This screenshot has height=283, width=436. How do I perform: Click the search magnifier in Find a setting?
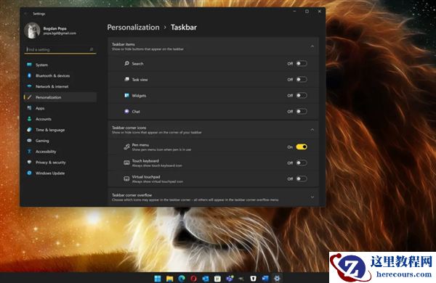click(x=92, y=49)
